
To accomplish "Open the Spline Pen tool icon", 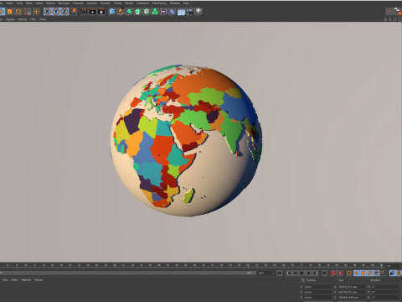I will coord(121,12).
